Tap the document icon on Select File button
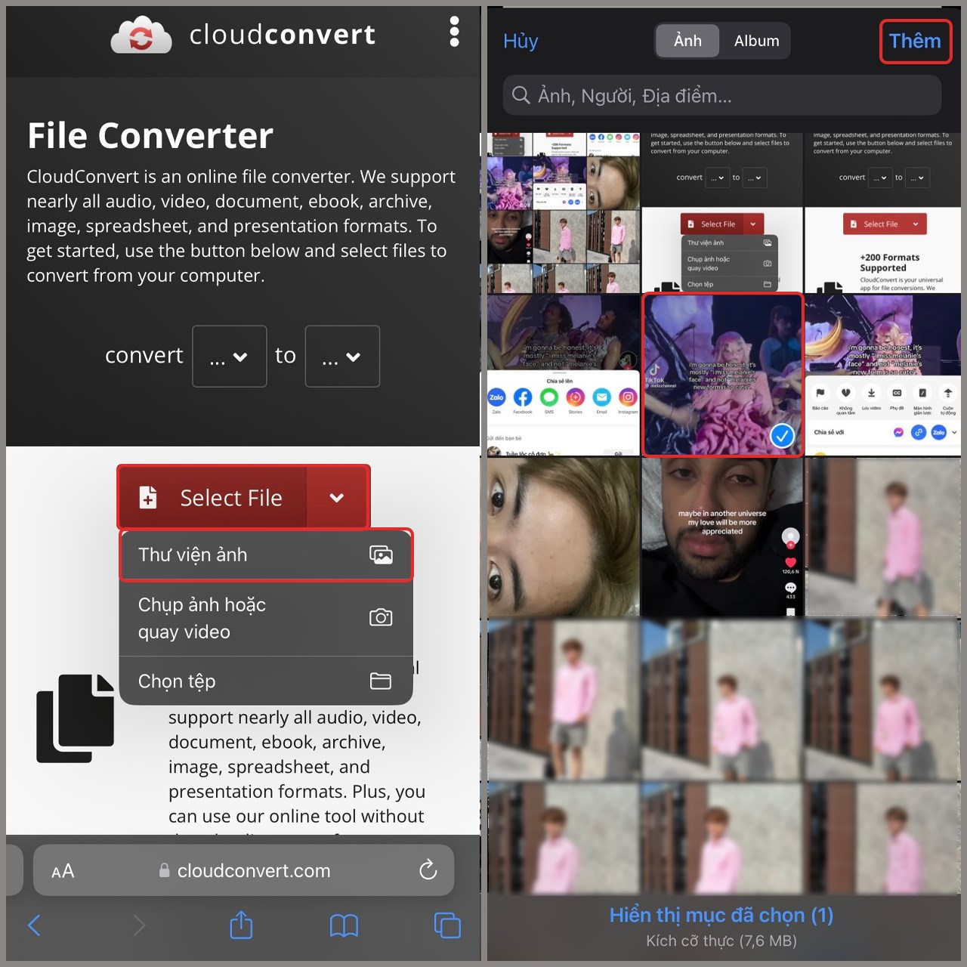Screen dimensions: 967x967 148,497
